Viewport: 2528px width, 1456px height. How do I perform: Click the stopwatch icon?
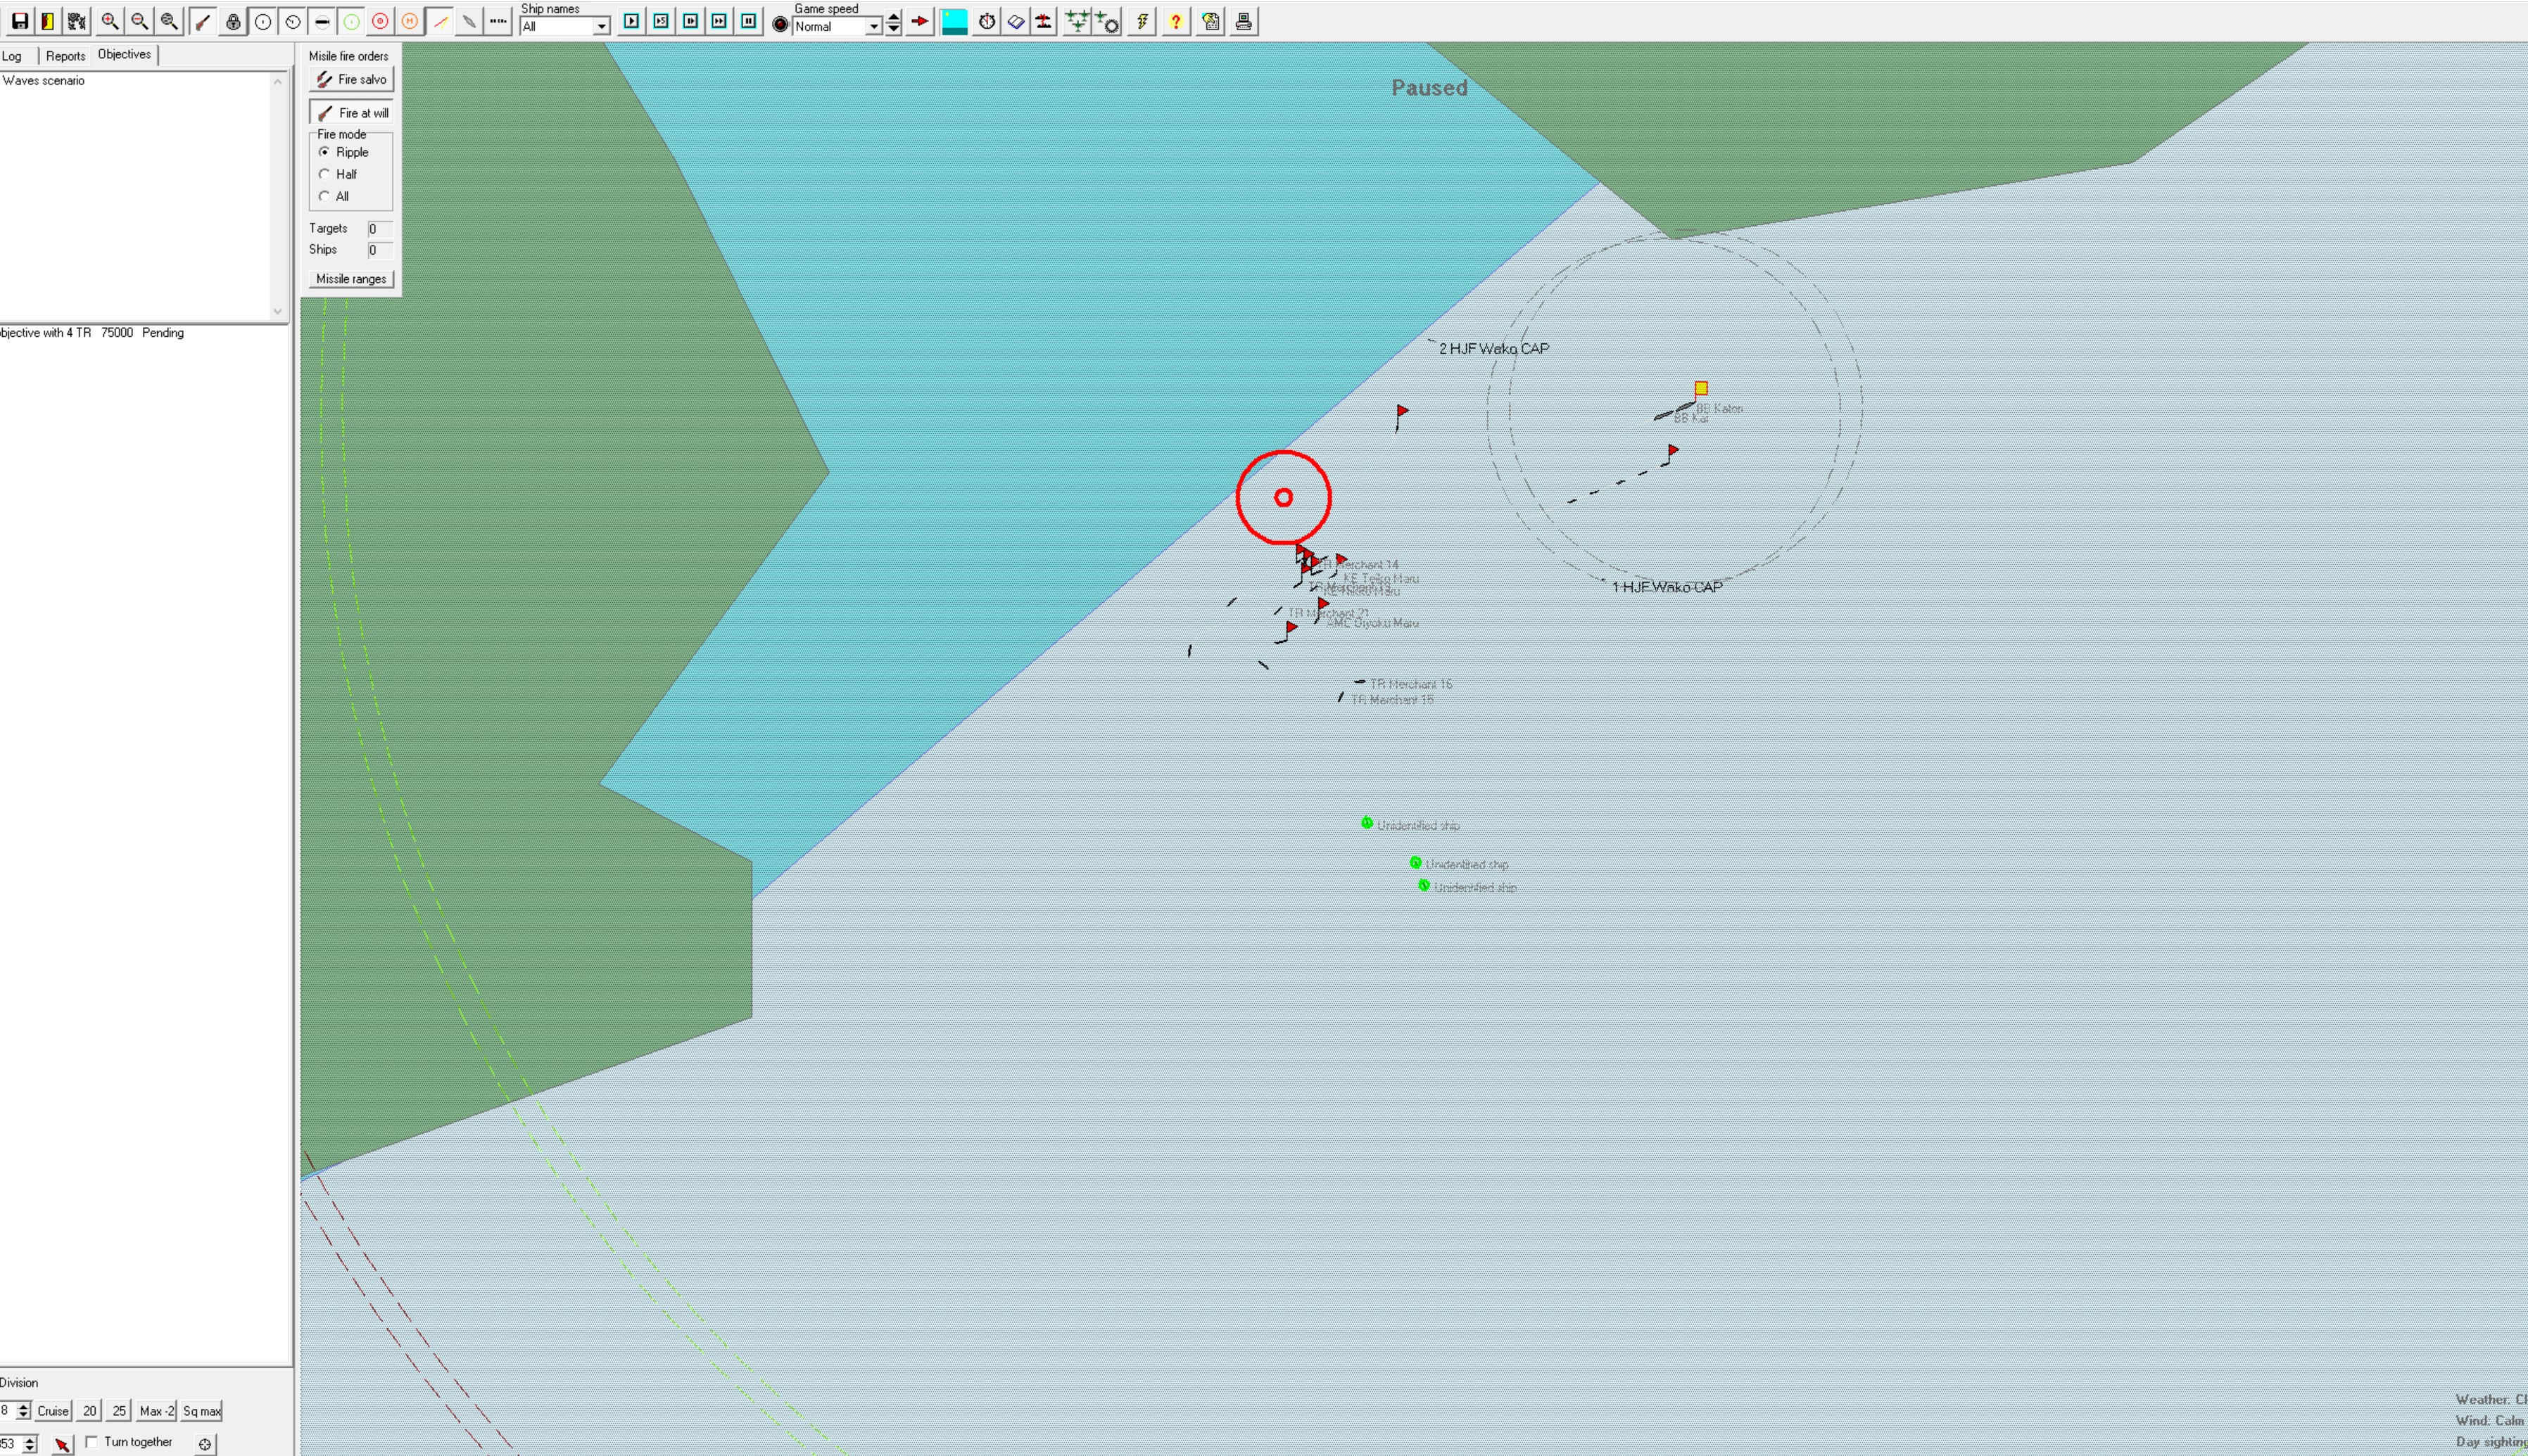tap(987, 21)
